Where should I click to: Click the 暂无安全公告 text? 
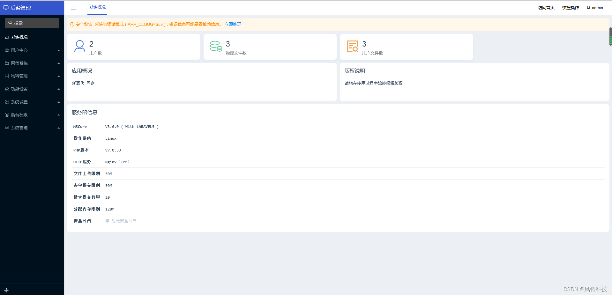tap(124, 221)
